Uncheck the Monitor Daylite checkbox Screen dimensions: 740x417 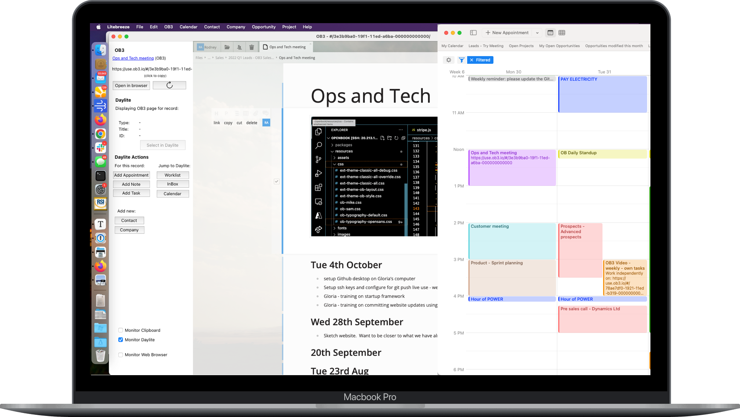point(120,340)
